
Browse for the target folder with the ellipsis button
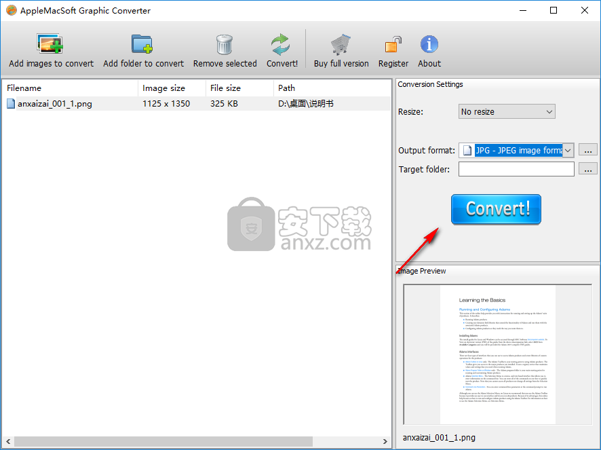tap(587, 169)
